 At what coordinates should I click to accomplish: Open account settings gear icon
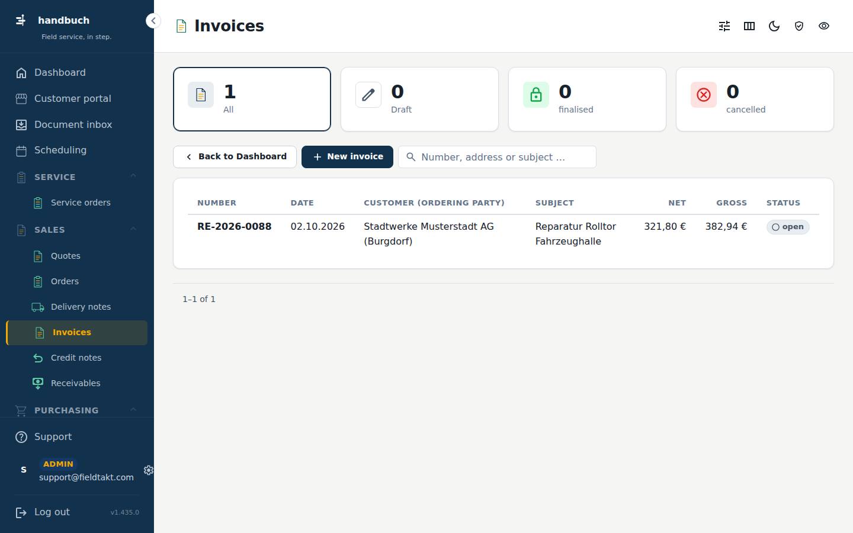[149, 470]
